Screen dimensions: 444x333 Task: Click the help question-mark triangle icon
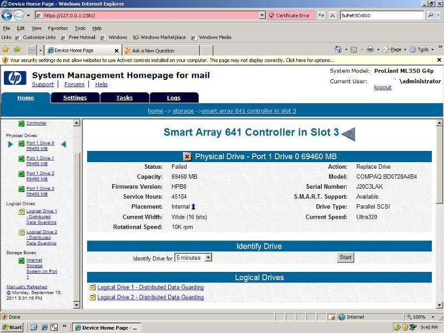349,134
